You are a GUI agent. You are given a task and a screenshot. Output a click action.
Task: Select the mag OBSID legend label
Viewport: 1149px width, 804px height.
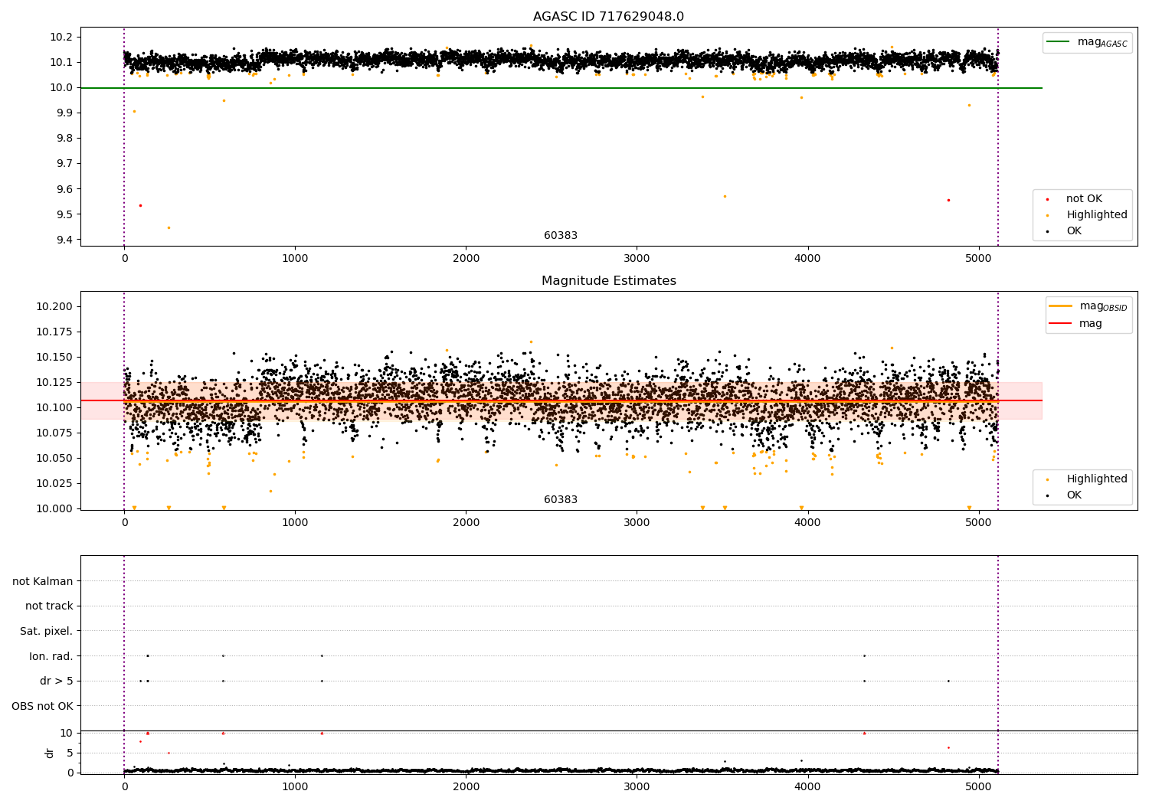click(1103, 307)
